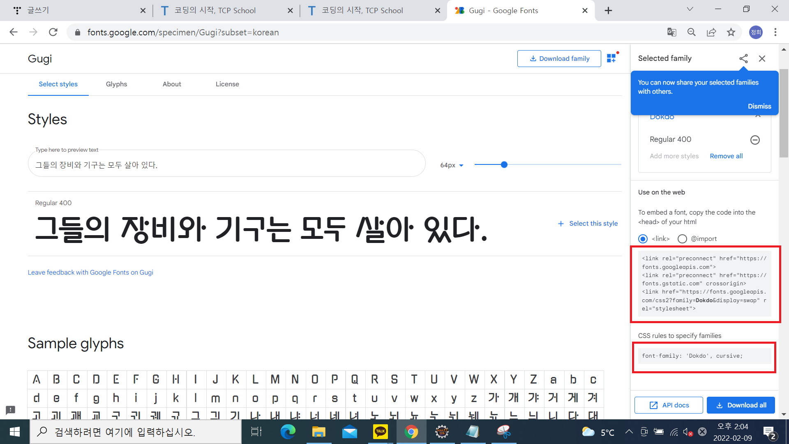789x444 pixels.
Task: Remove Regular 400 style with minus icon
Action: coord(755,140)
